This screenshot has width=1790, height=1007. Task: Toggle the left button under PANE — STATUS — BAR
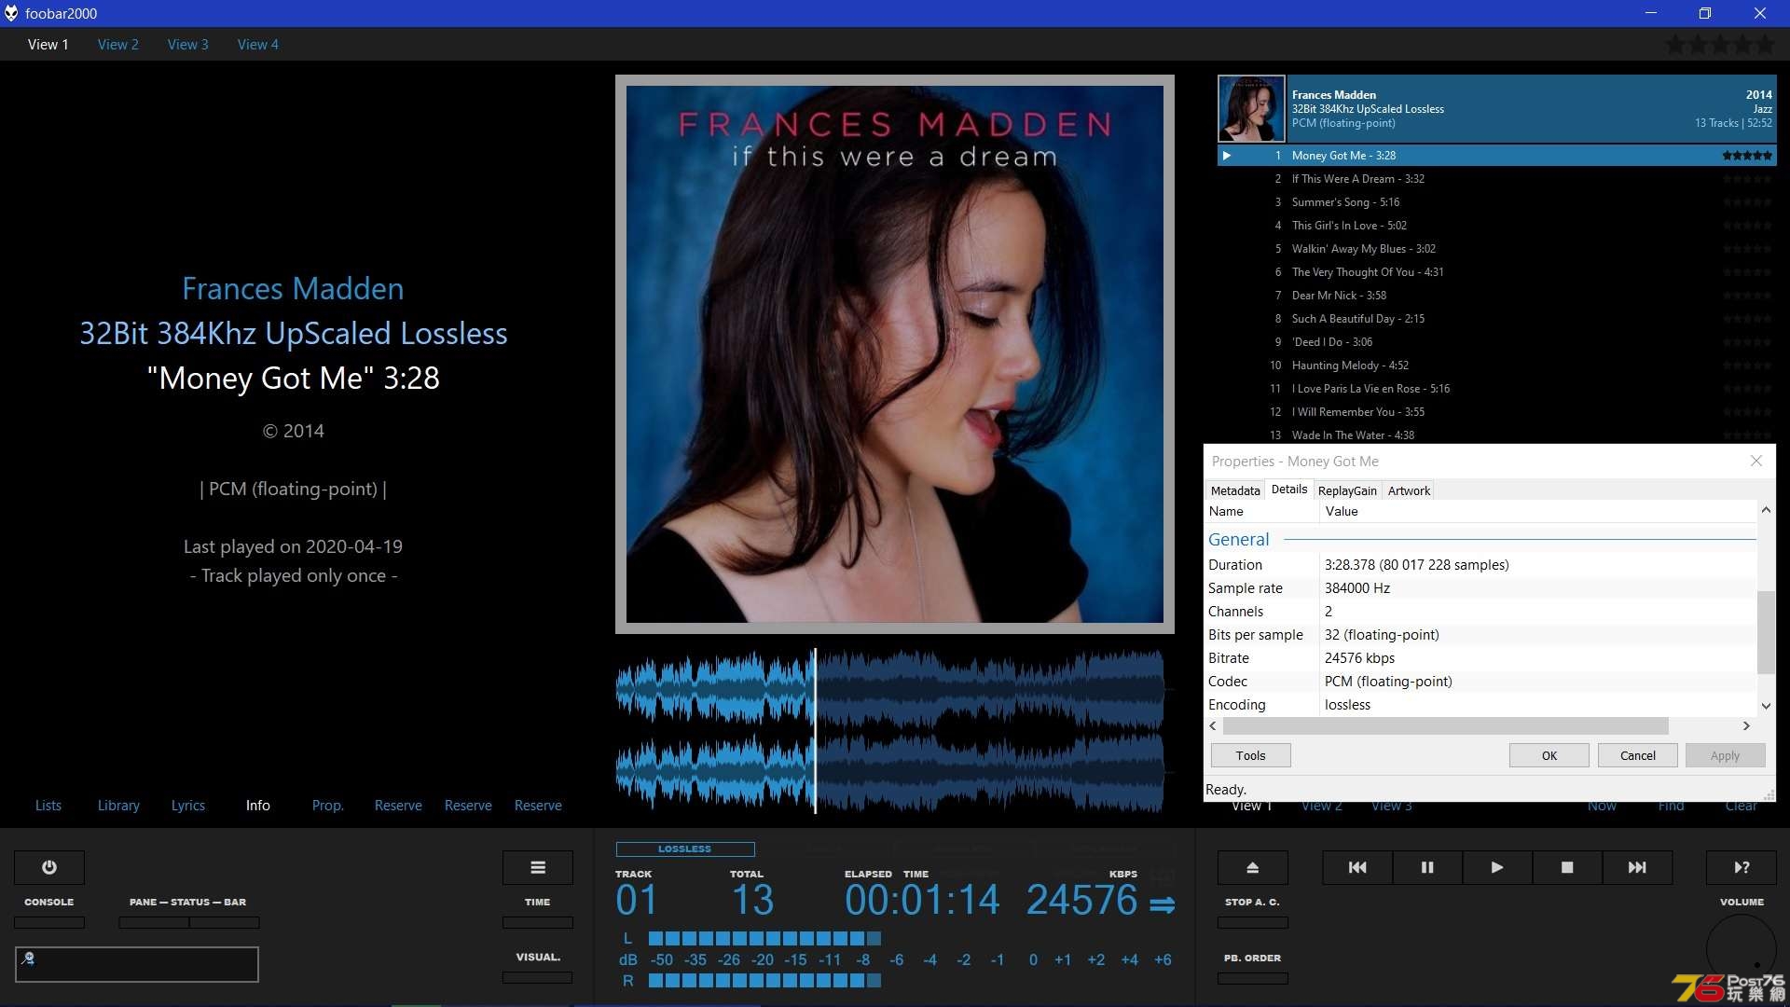(154, 922)
